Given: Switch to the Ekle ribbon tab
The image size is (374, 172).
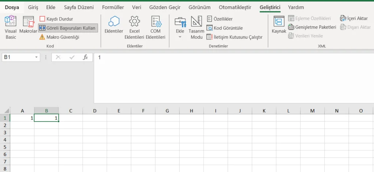Looking at the screenshot, I should (51, 7).
